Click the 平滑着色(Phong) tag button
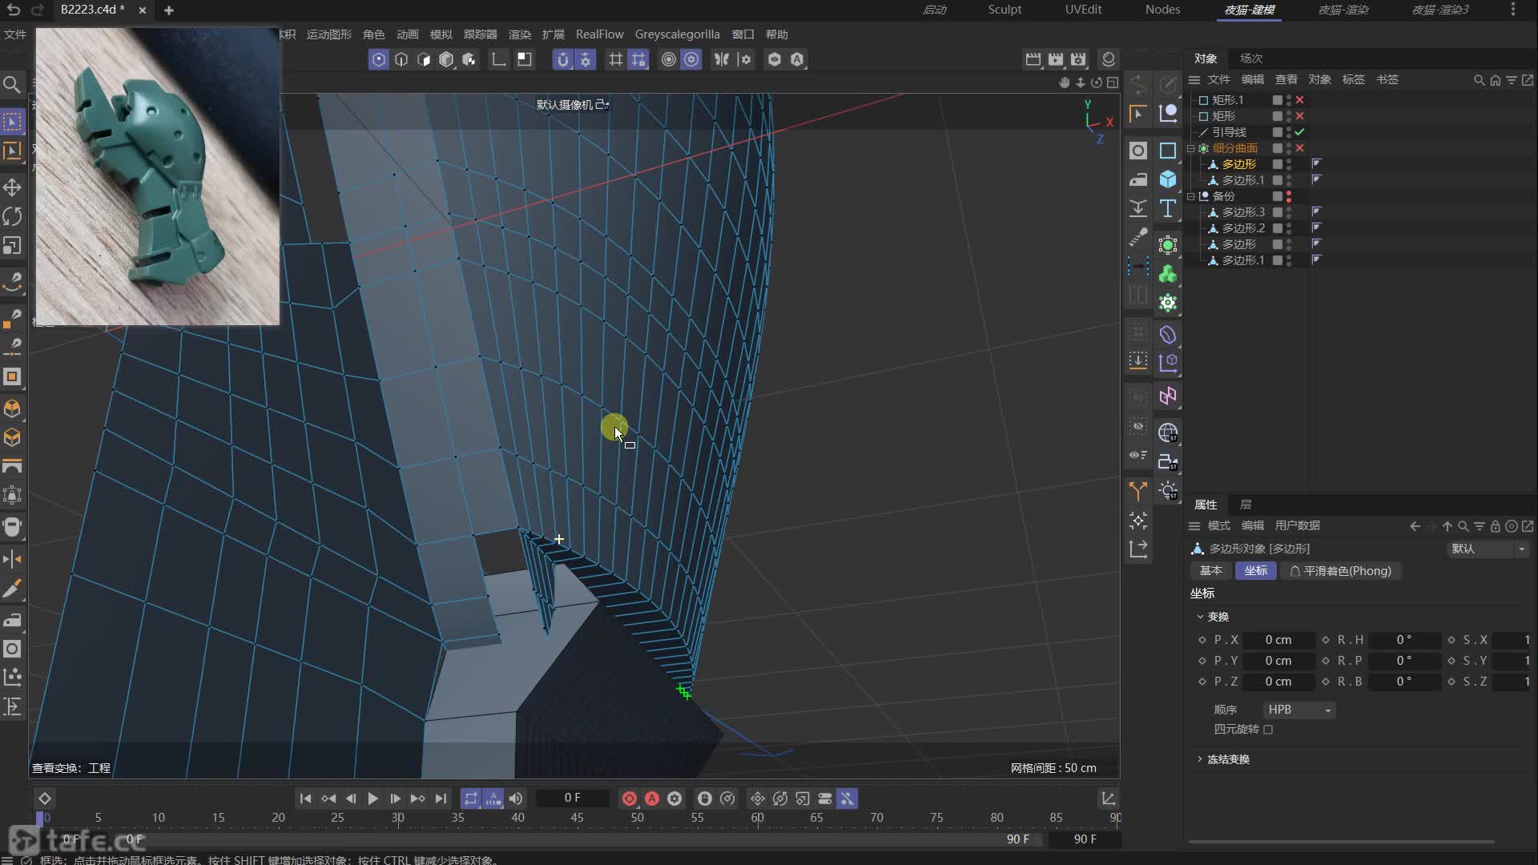 click(x=1340, y=571)
